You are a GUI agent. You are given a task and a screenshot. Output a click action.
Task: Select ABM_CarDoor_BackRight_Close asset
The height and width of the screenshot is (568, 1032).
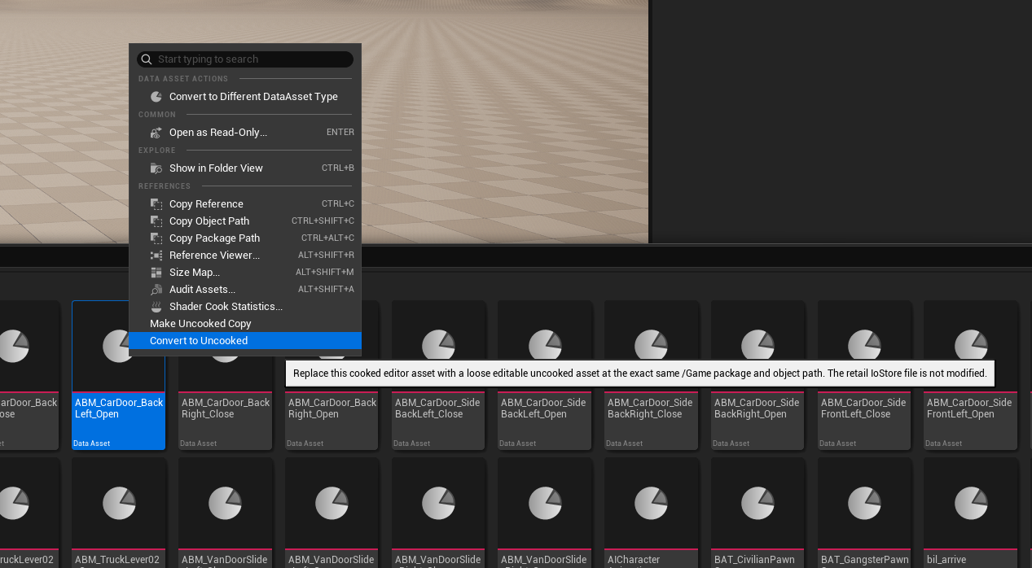(x=226, y=375)
